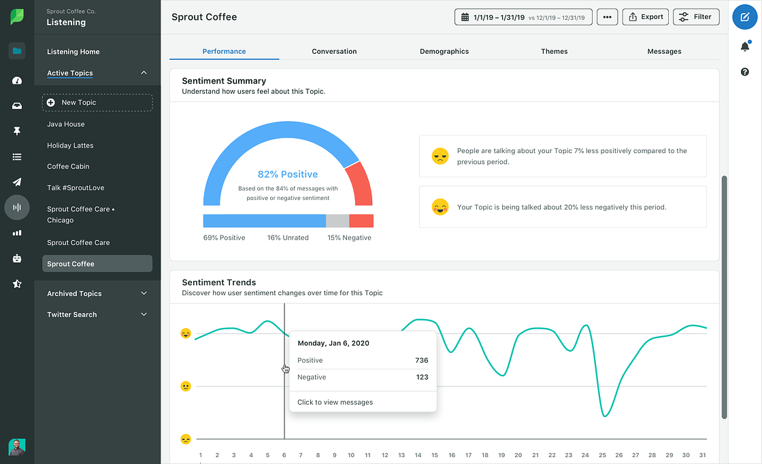Open the Messages tab

pyautogui.click(x=664, y=51)
